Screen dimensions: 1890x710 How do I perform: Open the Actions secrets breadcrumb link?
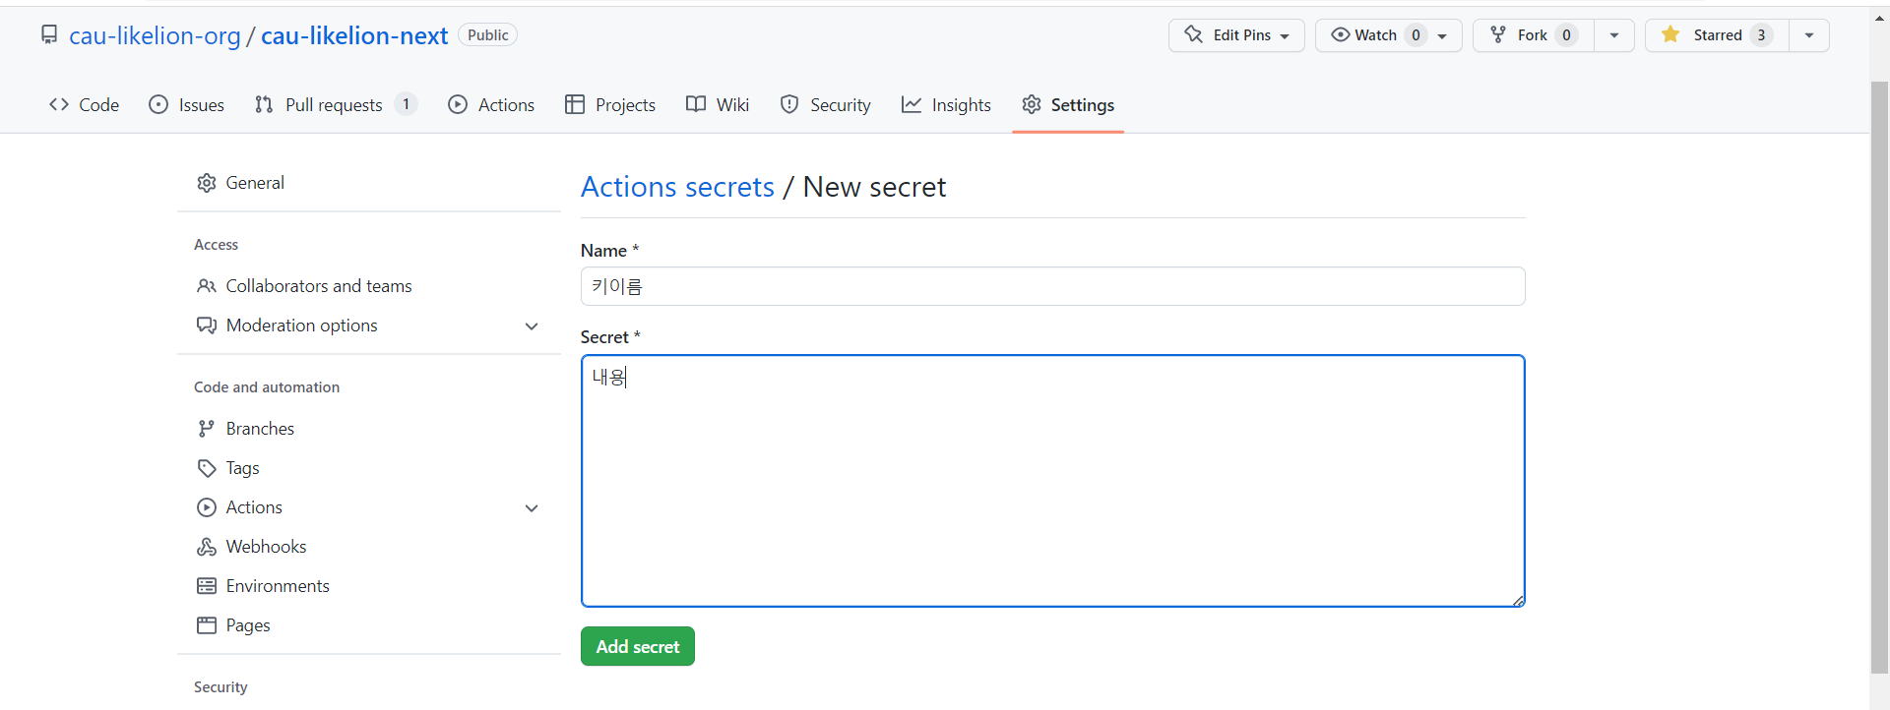tap(677, 187)
